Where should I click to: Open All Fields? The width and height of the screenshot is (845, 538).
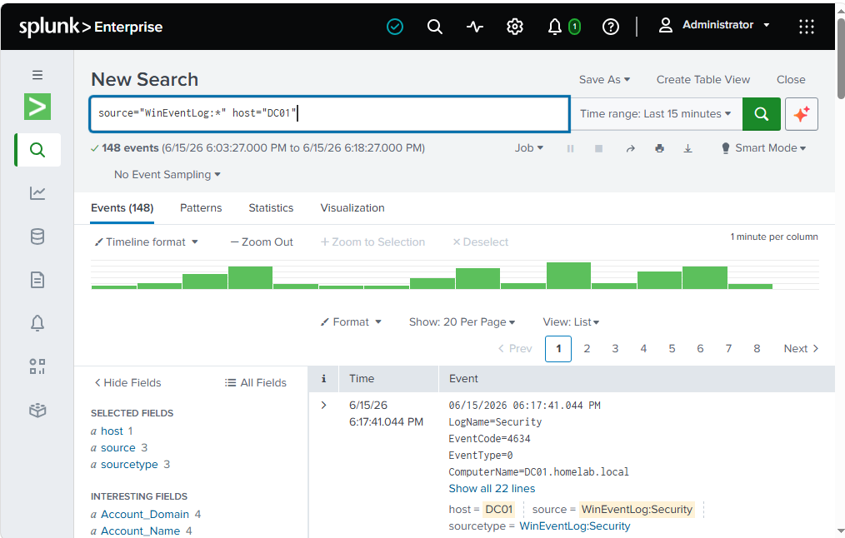(x=256, y=382)
